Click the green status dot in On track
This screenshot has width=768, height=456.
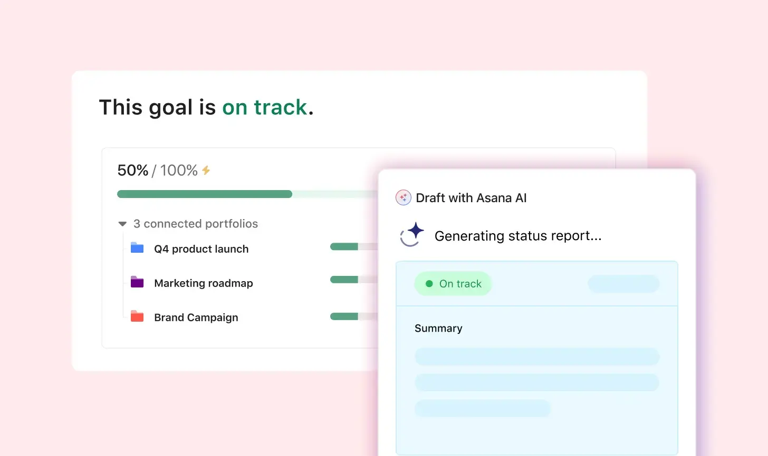tap(429, 284)
